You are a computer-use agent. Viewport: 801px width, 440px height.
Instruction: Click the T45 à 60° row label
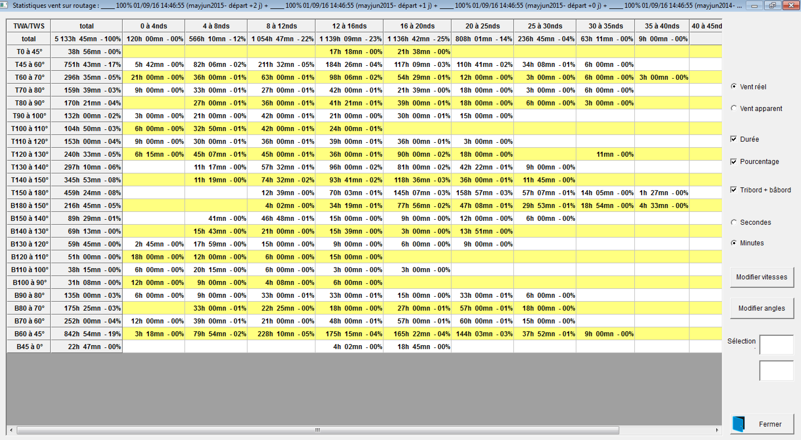pos(29,64)
